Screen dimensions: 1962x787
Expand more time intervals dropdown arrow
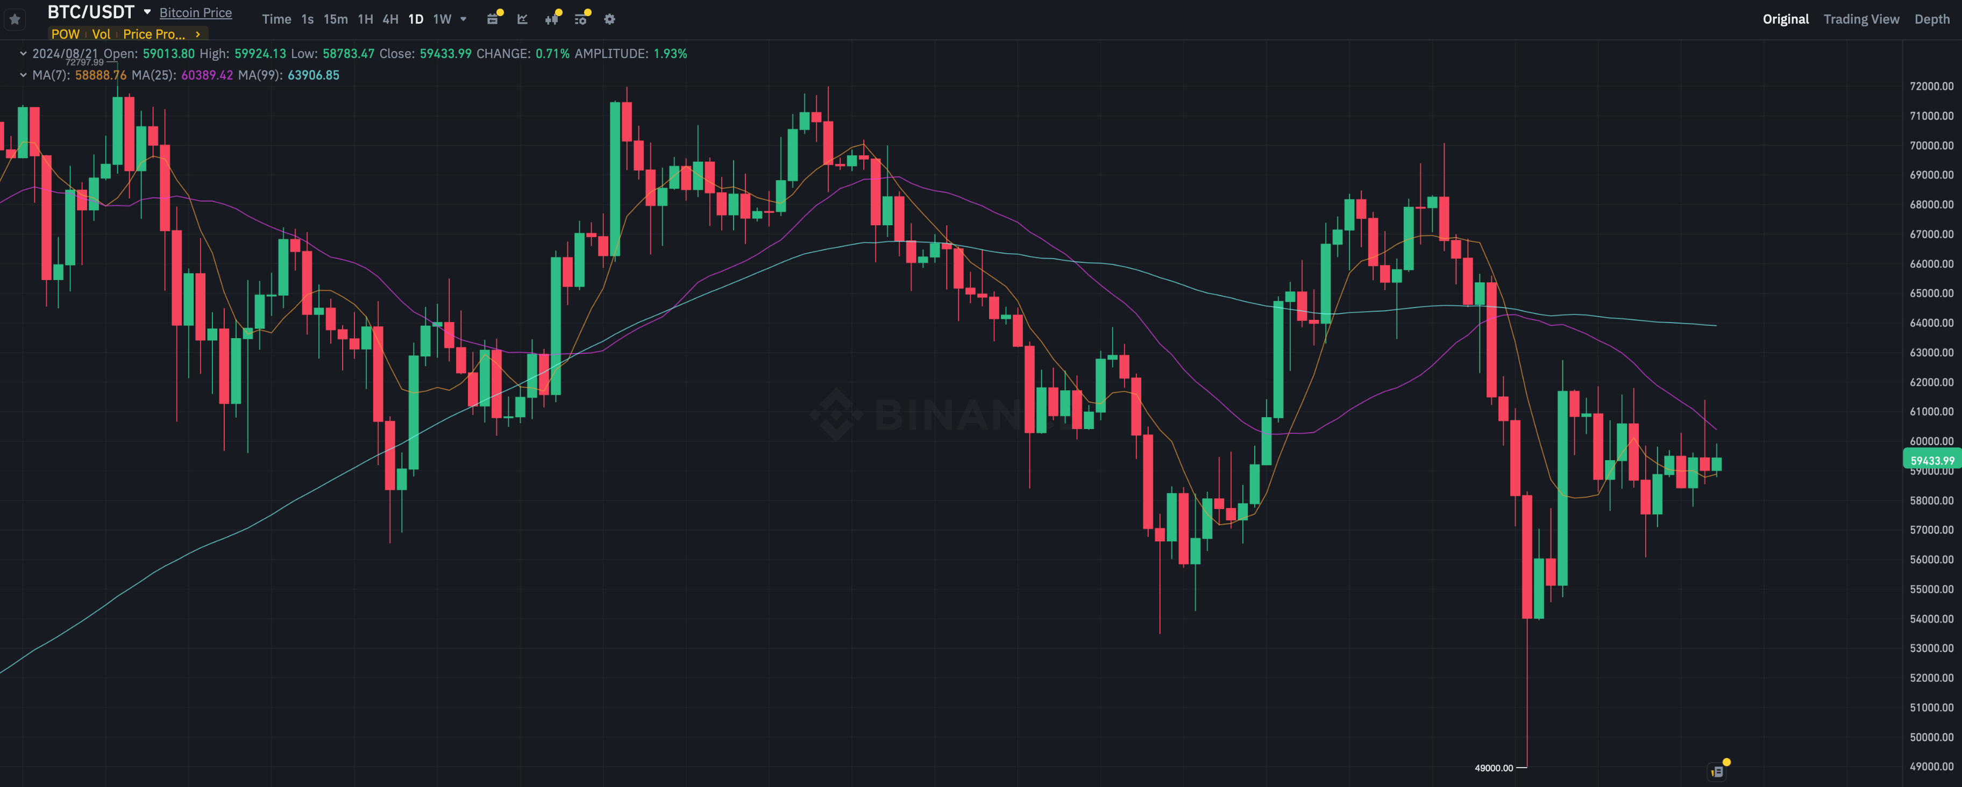(x=463, y=19)
